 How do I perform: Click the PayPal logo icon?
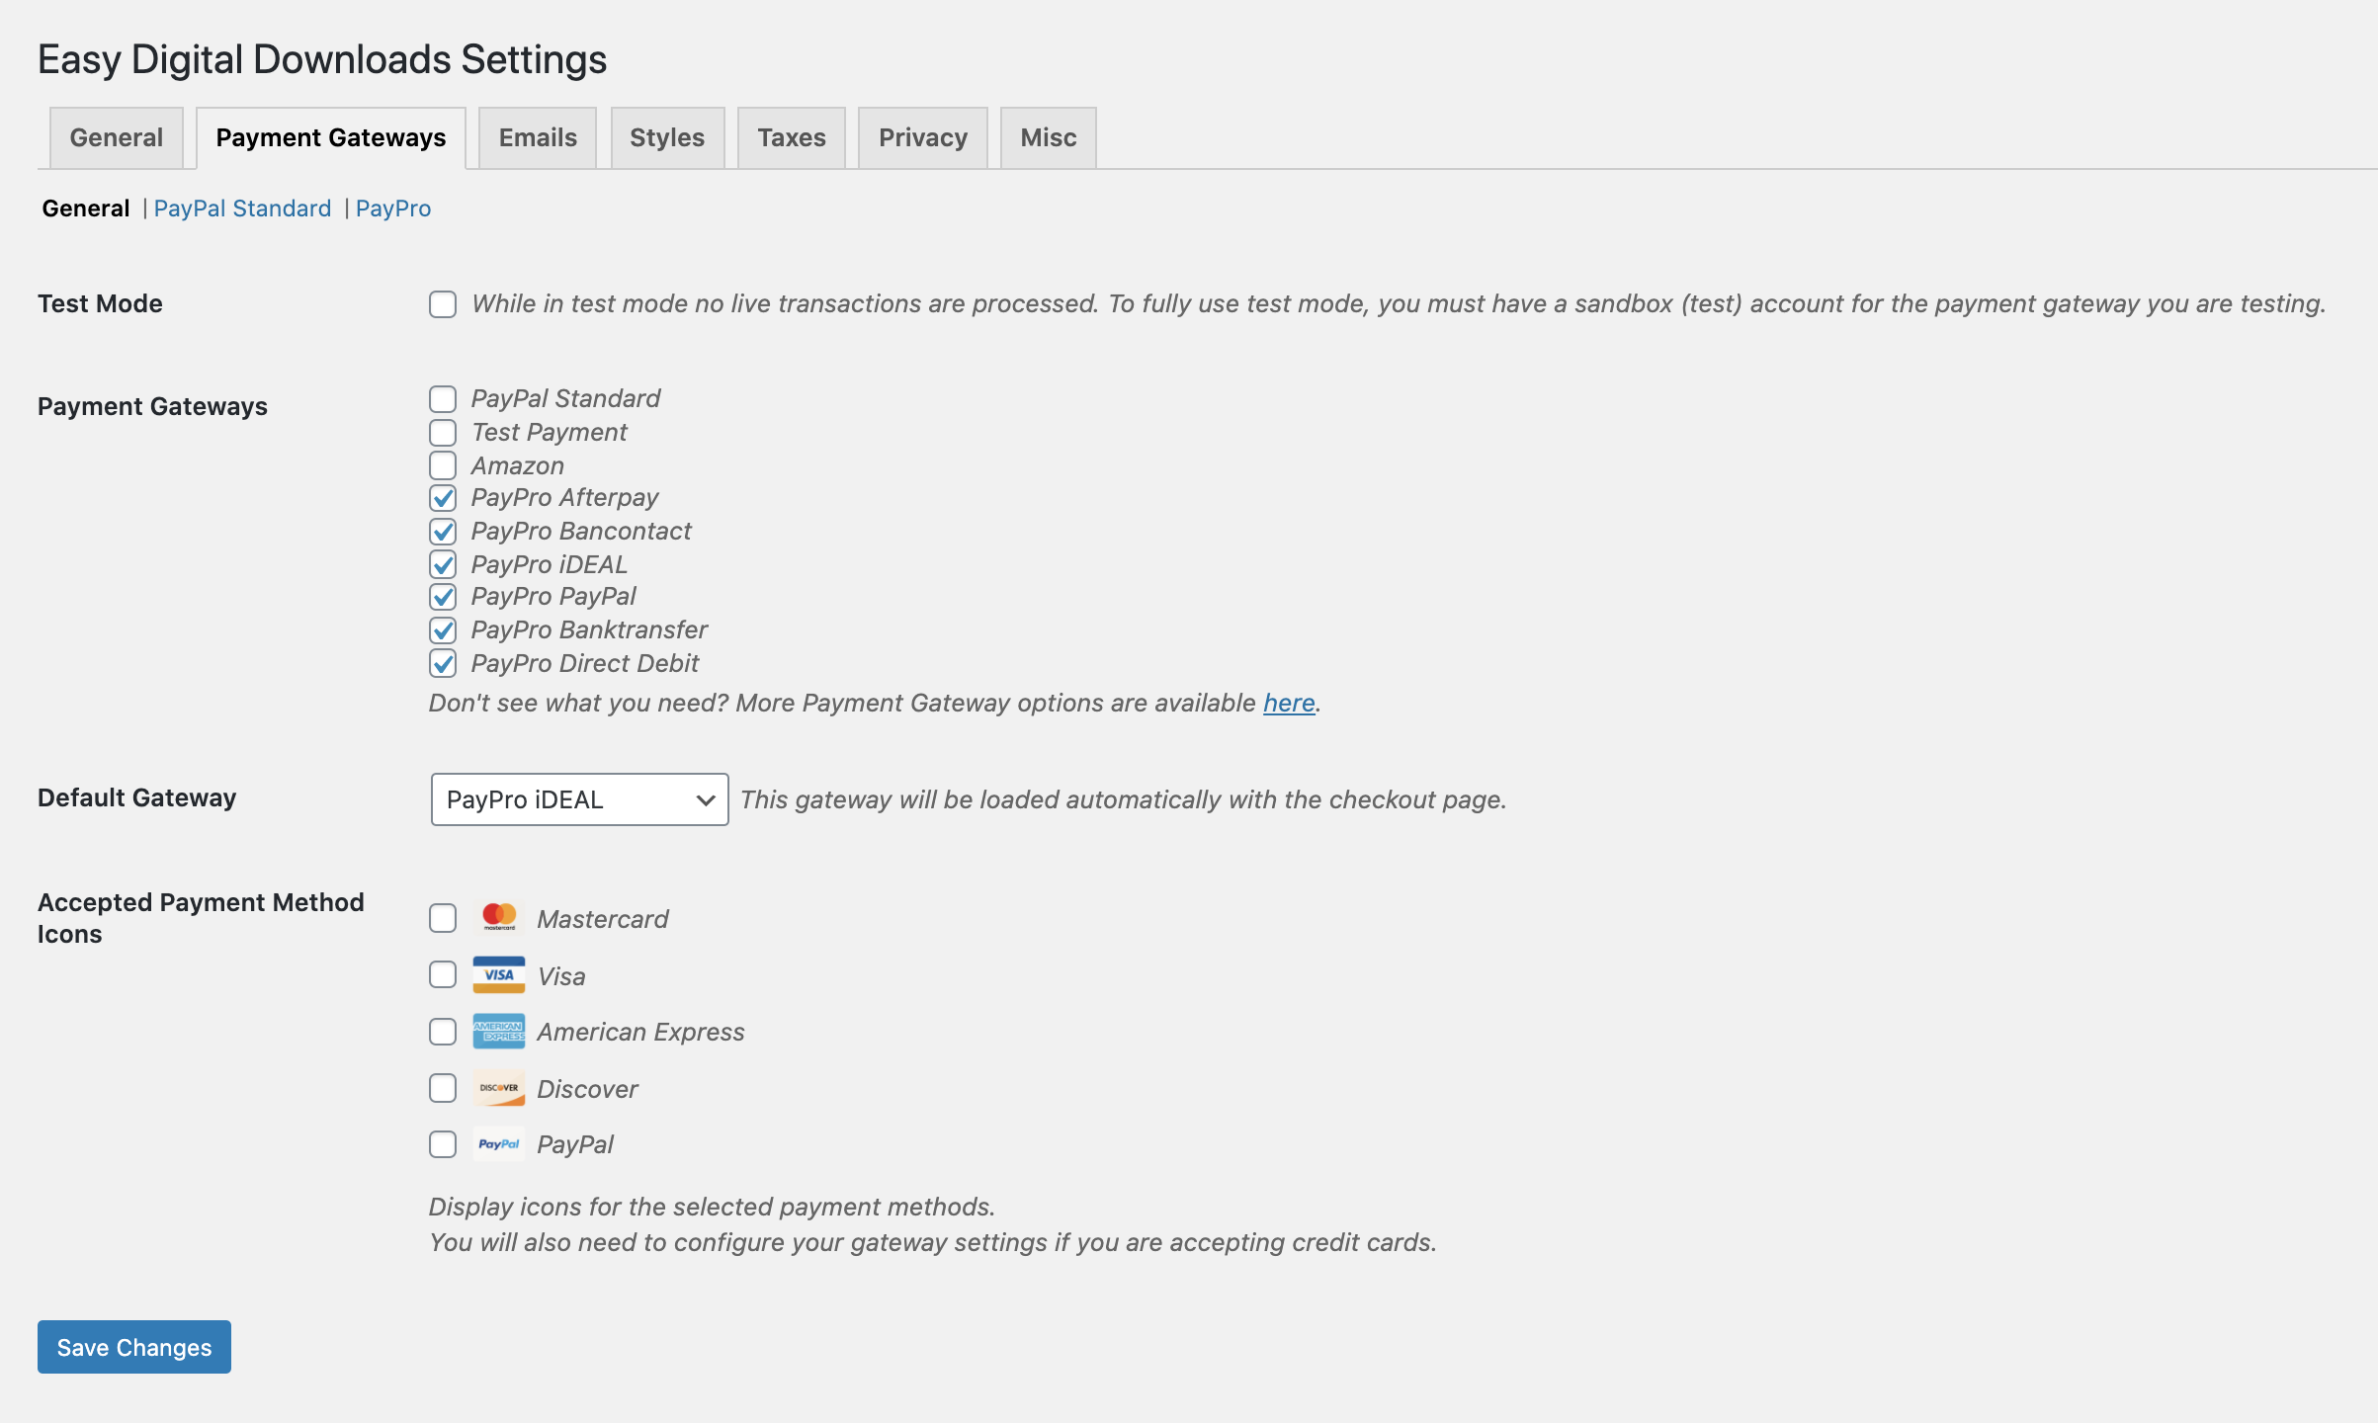(x=499, y=1144)
